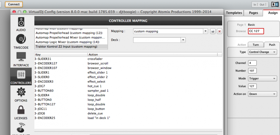280x135 pixels.
Task: Select the 3-BUTTON60 key row
Action: [44, 91]
